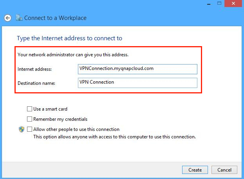This screenshot has height=179, width=244.
Task: Click the Connect to a Workplace wizard icon
Action: (x=19, y=18)
